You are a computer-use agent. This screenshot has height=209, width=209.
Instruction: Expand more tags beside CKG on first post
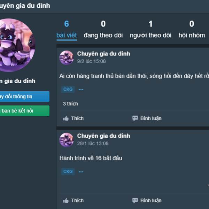click(81, 90)
